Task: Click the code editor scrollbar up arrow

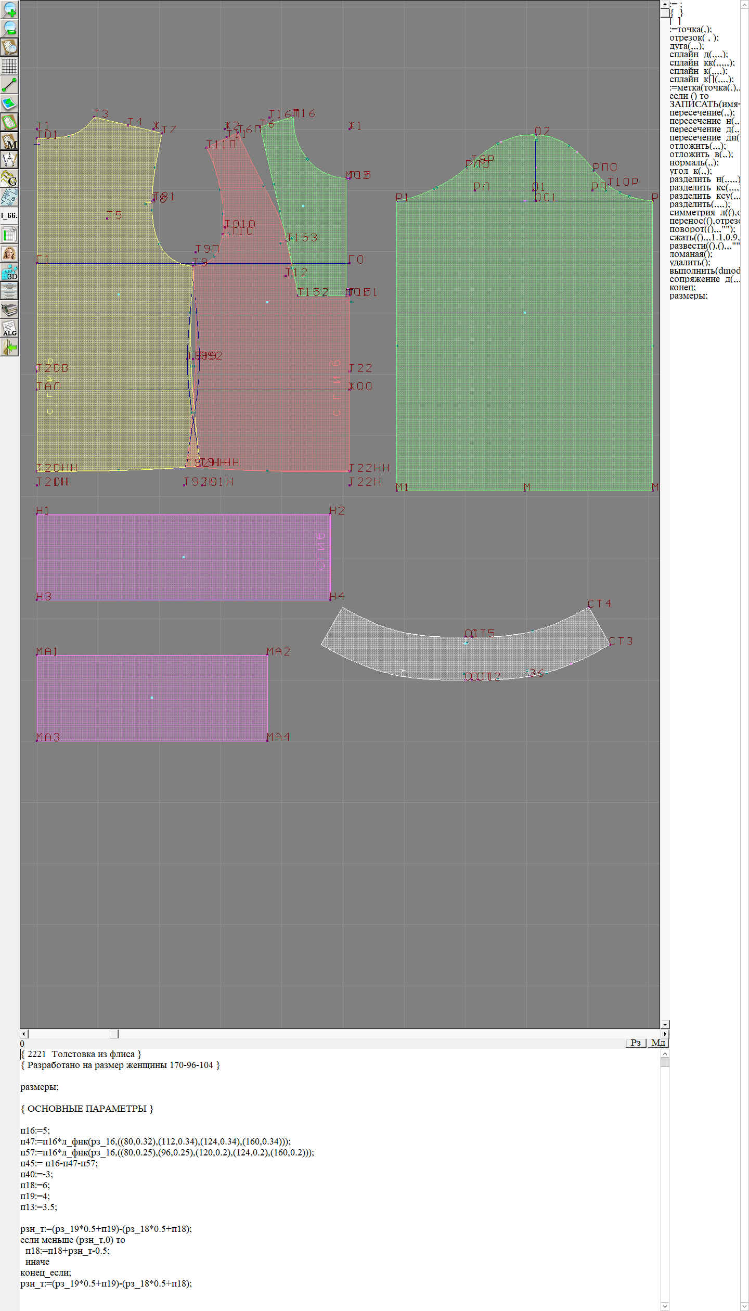Action: pos(665,1053)
